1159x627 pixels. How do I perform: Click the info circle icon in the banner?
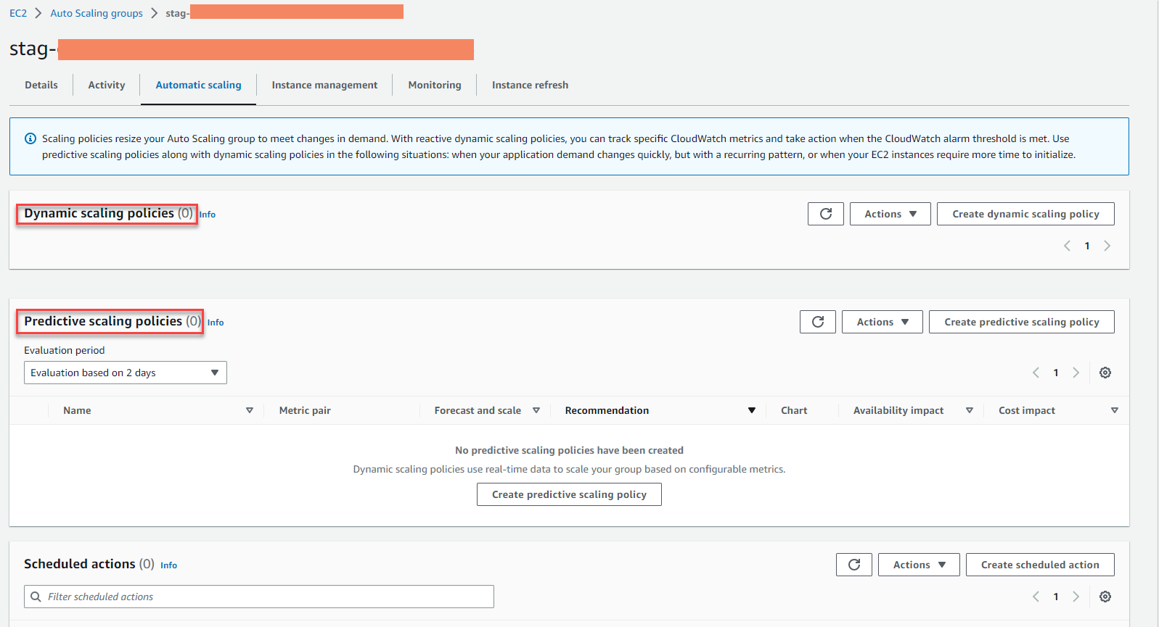30,138
